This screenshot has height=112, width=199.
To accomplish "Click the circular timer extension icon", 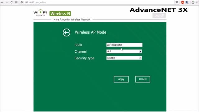I will (x=193, y=2).
